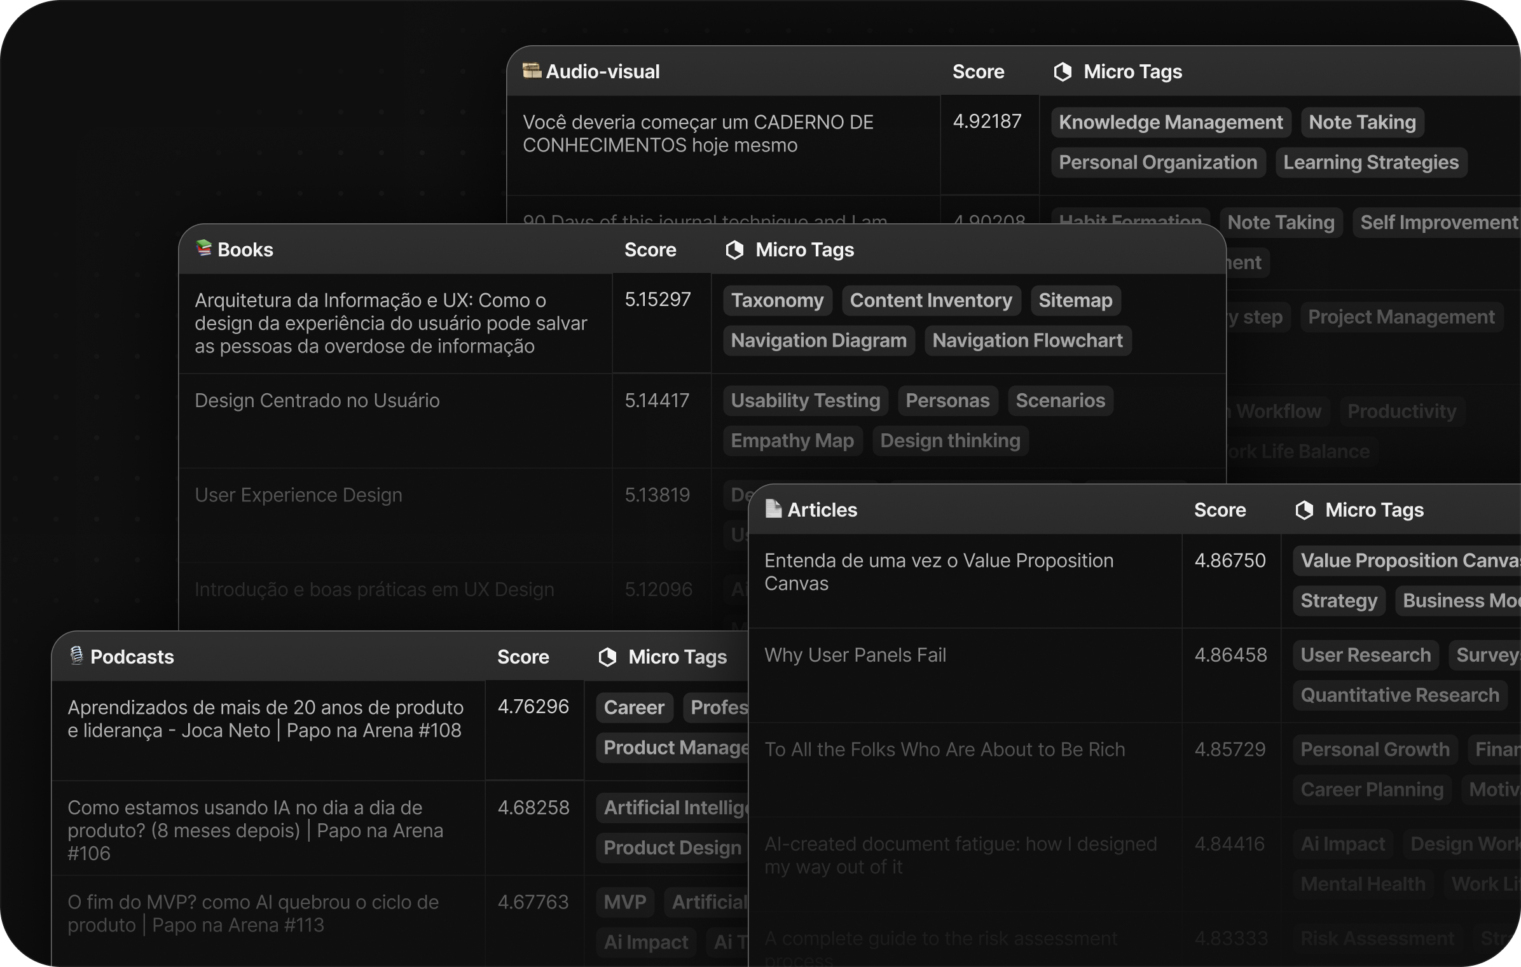Open 'Introdução e boas práticas em UX Design'

coord(374,590)
